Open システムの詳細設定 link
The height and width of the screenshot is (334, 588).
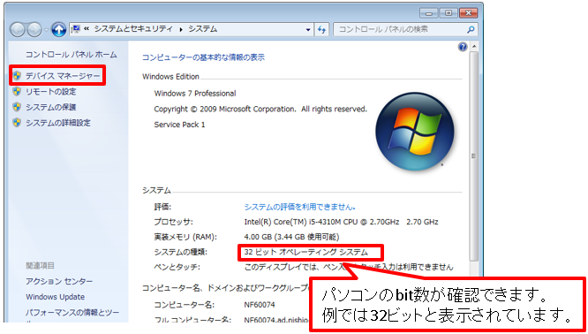[57, 123]
